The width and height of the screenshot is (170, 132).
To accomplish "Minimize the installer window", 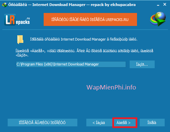I will 158,5.
